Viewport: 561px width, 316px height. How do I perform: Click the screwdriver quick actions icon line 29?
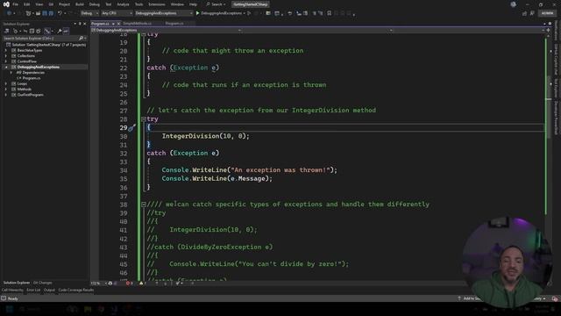[131, 127]
